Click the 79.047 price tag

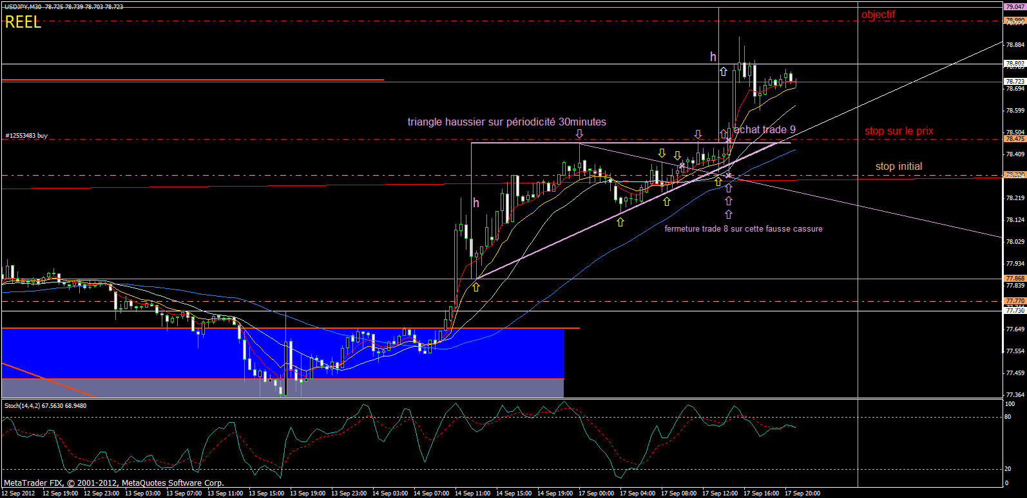click(x=1015, y=6)
